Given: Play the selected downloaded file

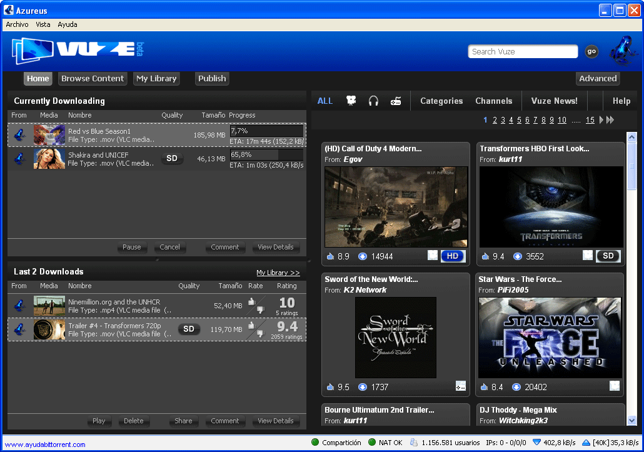Looking at the screenshot, I should tap(99, 421).
